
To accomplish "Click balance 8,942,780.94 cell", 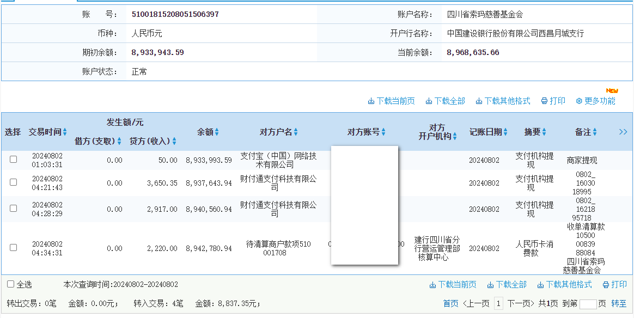I will [209, 248].
